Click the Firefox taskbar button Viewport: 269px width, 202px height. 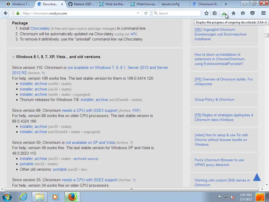coord(72,197)
